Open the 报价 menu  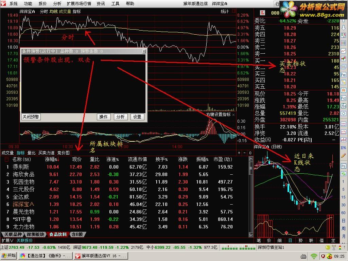pyautogui.click(x=42, y=3)
